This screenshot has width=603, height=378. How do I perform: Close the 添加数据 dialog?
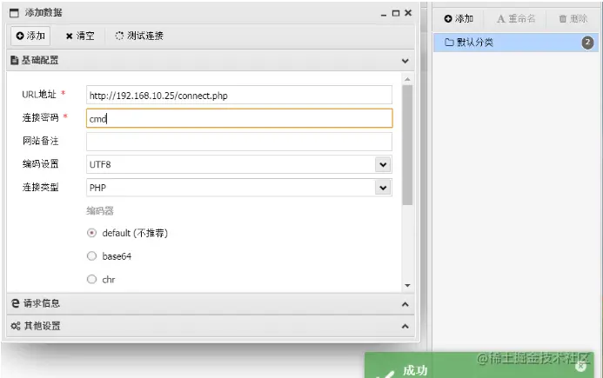click(408, 13)
